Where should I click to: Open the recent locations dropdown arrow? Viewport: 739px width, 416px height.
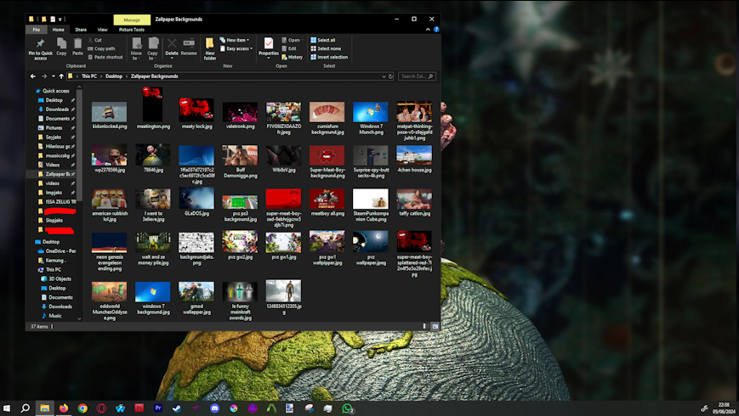(x=53, y=76)
